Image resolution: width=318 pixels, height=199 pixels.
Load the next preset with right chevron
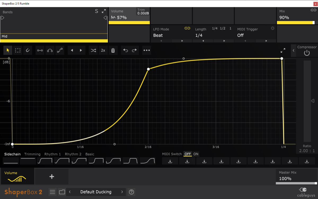click(x=122, y=192)
